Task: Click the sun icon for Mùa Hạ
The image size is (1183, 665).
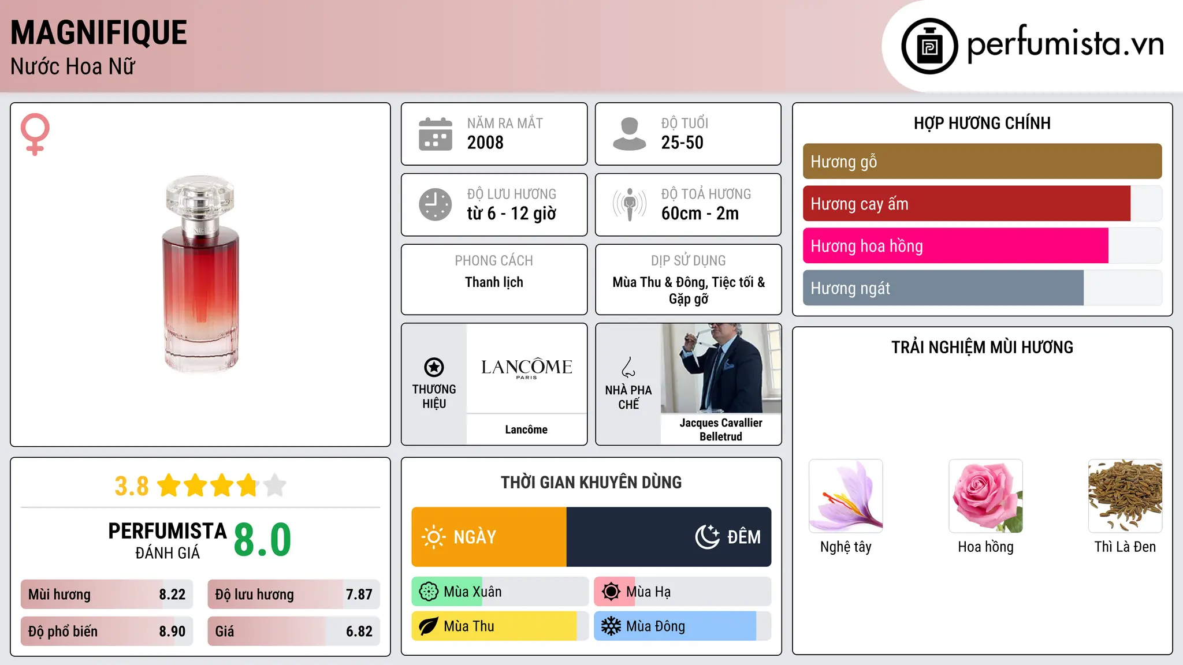Action: 611,592
